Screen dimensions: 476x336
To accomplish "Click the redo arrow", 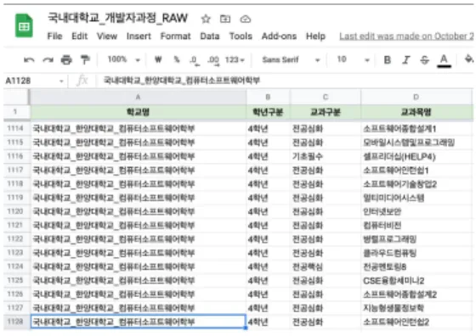I will coord(48,60).
